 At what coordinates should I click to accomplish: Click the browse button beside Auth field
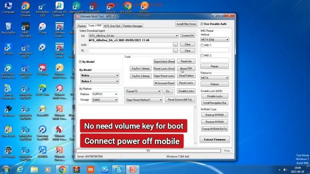[175, 44]
